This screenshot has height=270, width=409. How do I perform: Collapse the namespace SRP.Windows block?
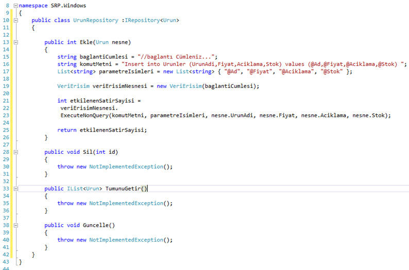coord(16,6)
